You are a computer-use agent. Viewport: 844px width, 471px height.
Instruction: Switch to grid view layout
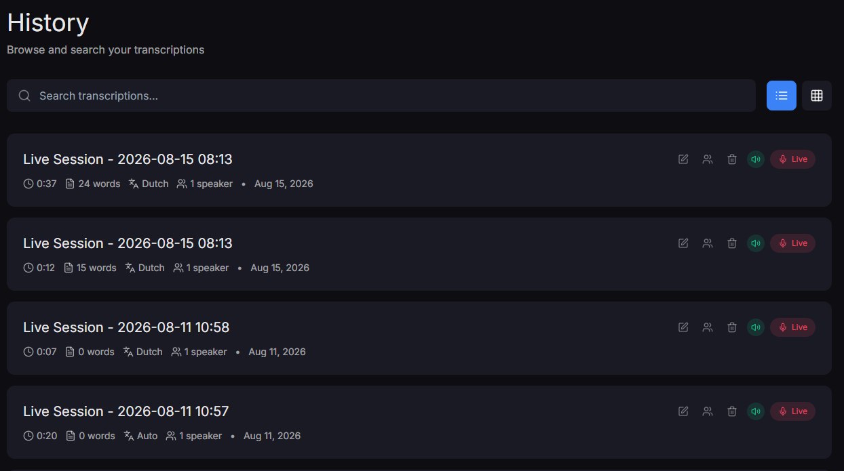coord(817,96)
